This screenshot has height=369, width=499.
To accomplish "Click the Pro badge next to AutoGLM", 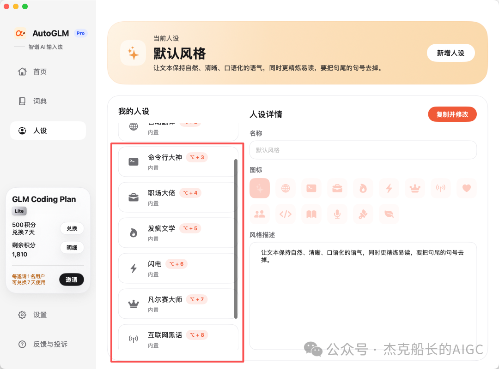I will click(81, 33).
